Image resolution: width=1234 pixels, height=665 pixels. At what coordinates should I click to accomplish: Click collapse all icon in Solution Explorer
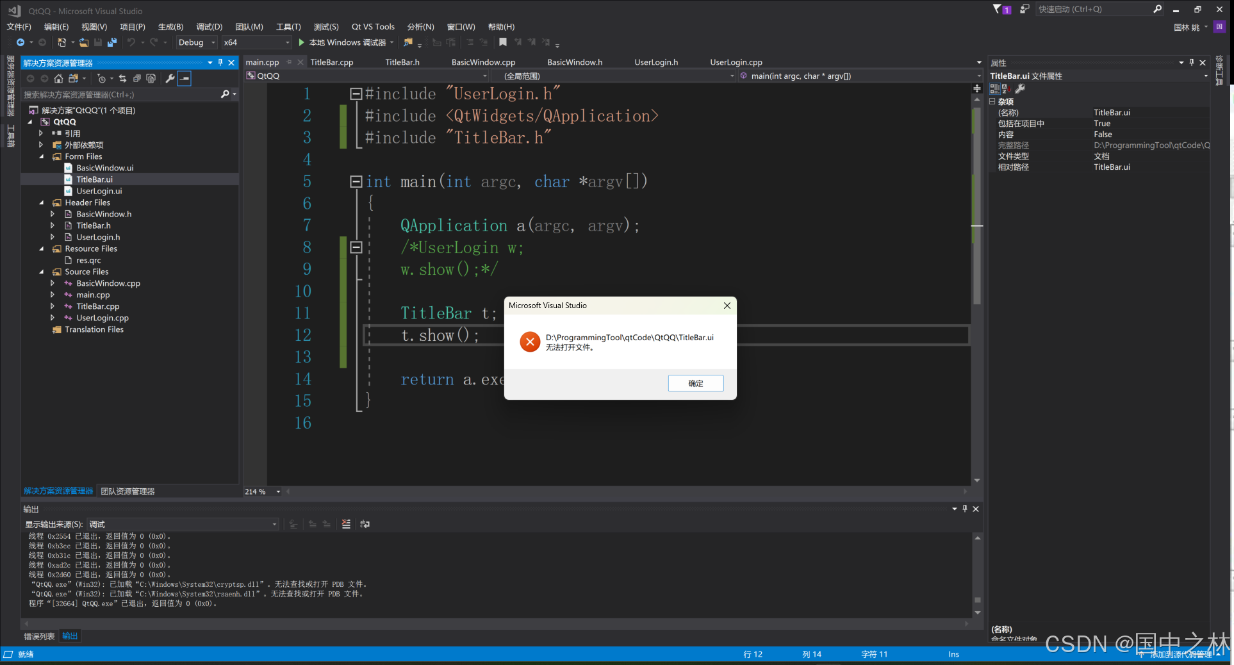[136, 78]
